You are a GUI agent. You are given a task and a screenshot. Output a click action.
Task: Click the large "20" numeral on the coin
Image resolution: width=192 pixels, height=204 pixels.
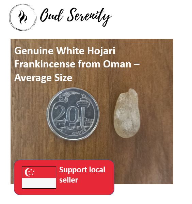point(67,114)
